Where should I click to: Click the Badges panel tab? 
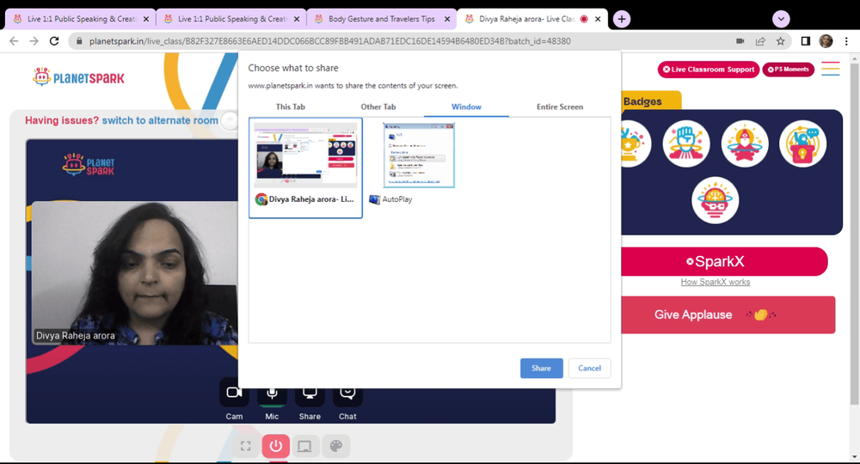pyautogui.click(x=651, y=101)
